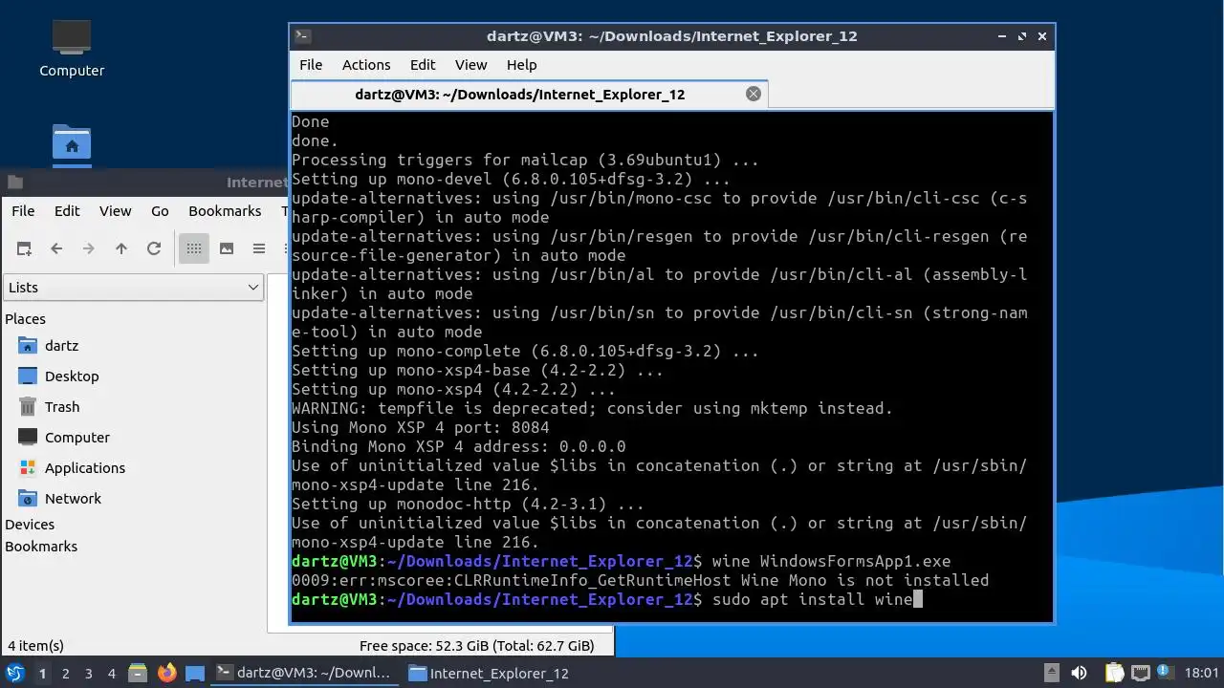Open the Home folder desktop icon
The image size is (1224, 688).
point(72,144)
